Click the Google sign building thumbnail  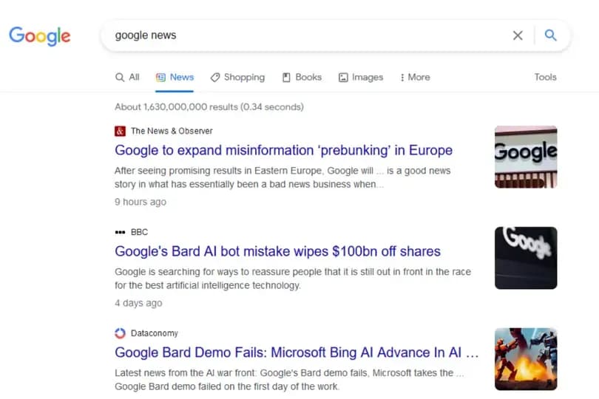coord(526,157)
